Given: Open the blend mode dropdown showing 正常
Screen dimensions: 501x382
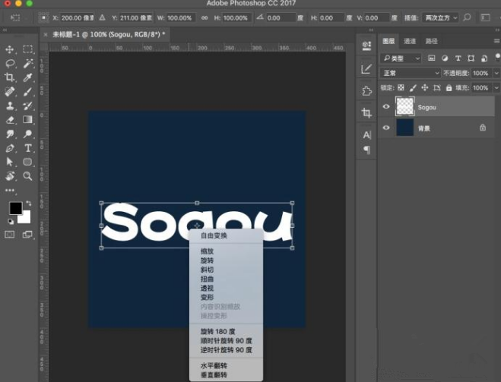Looking at the screenshot, I should (411, 73).
